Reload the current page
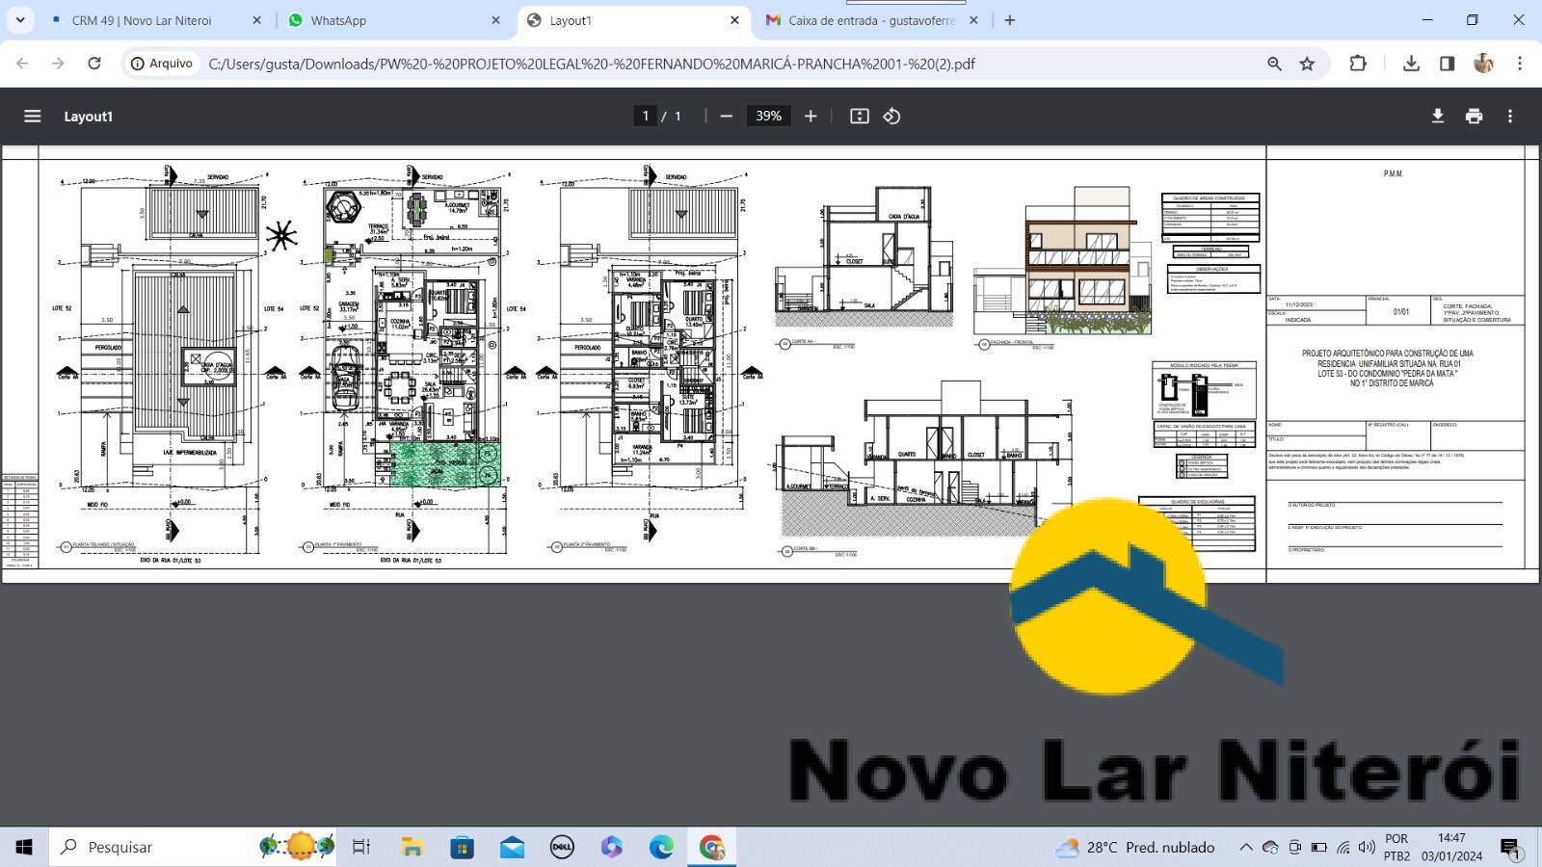Image resolution: width=1542 pixels, height=867 pixels. coord(93,64)
